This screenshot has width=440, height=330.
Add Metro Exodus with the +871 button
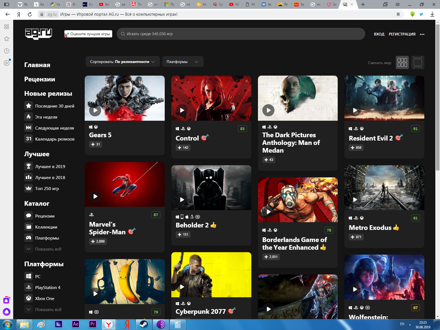coord(356,237)
